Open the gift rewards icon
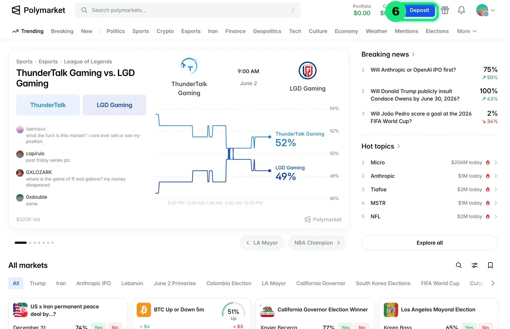 click(x=445, y=10)
